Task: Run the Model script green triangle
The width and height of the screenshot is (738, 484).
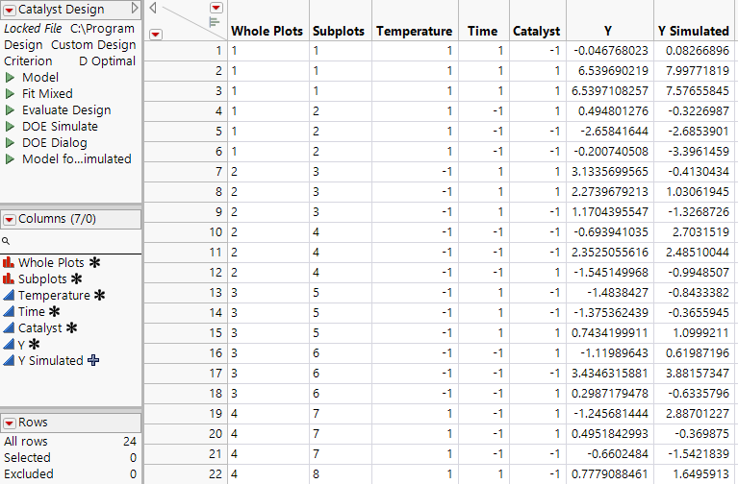Action: point(10,77)
